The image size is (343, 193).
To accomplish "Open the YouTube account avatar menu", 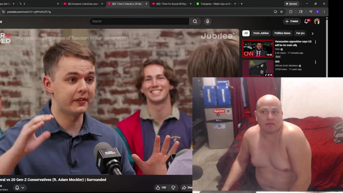I will (x=317, y=21).
